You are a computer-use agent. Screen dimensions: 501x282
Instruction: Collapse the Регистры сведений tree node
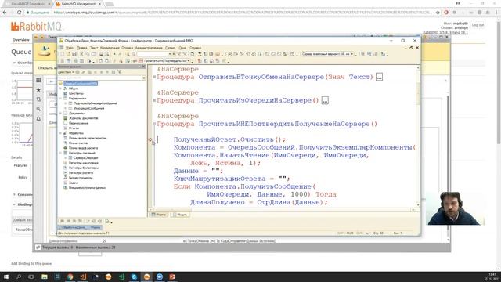pos(60,153)
